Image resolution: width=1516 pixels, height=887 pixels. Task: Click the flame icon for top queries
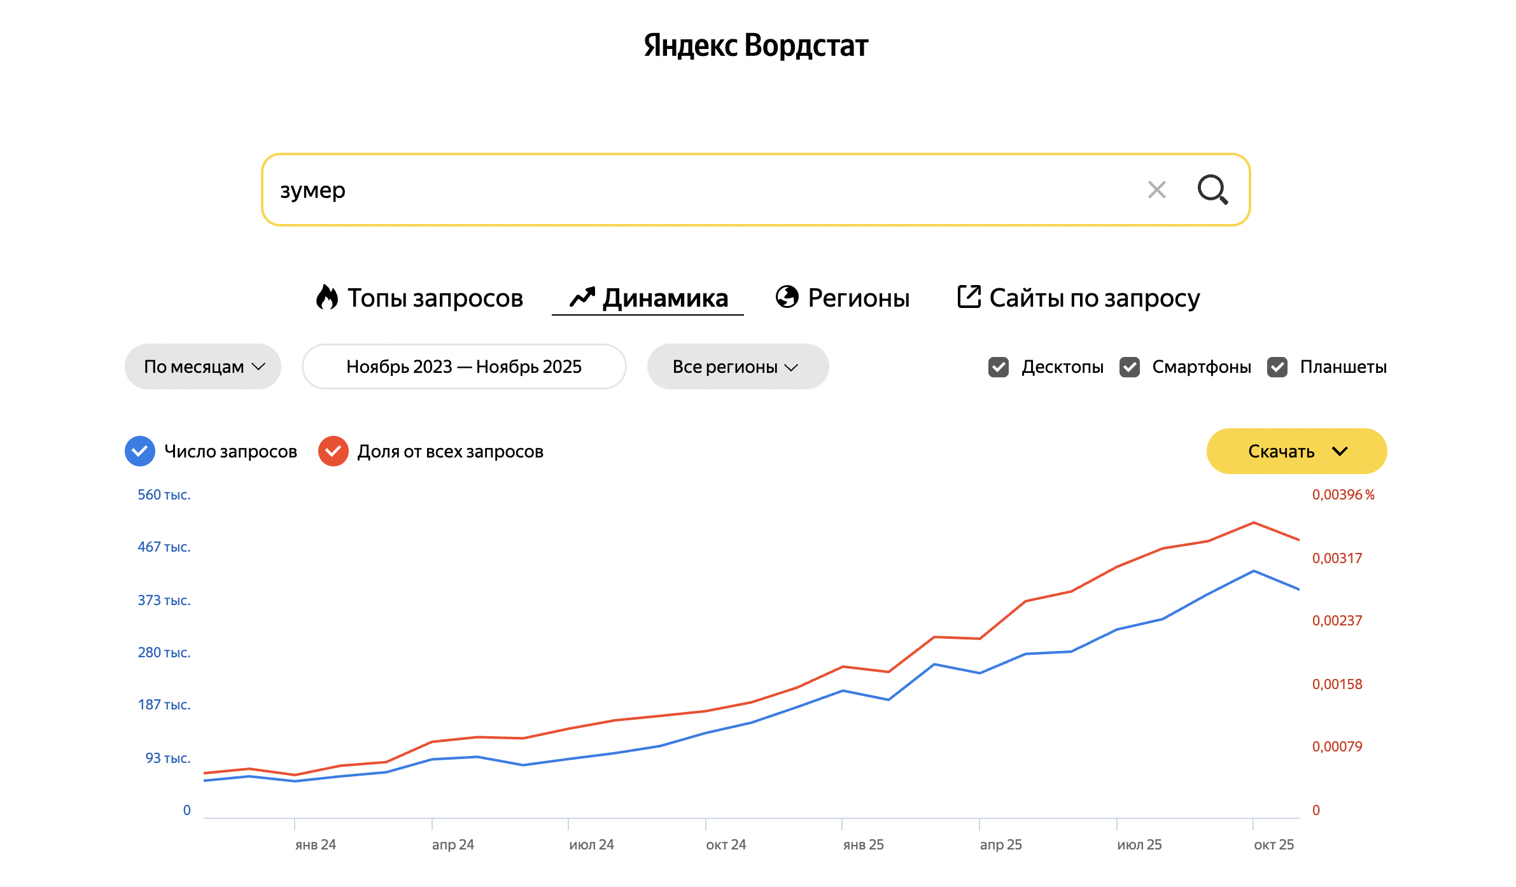[327, 297]
